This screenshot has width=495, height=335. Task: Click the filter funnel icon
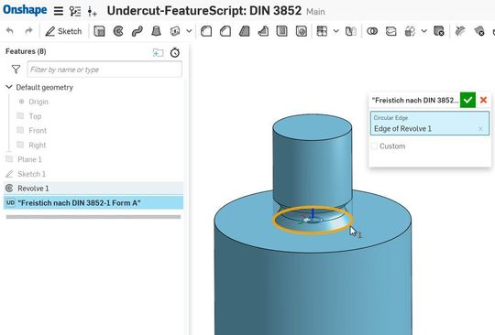pyautogui.click(x=16, y=69)
